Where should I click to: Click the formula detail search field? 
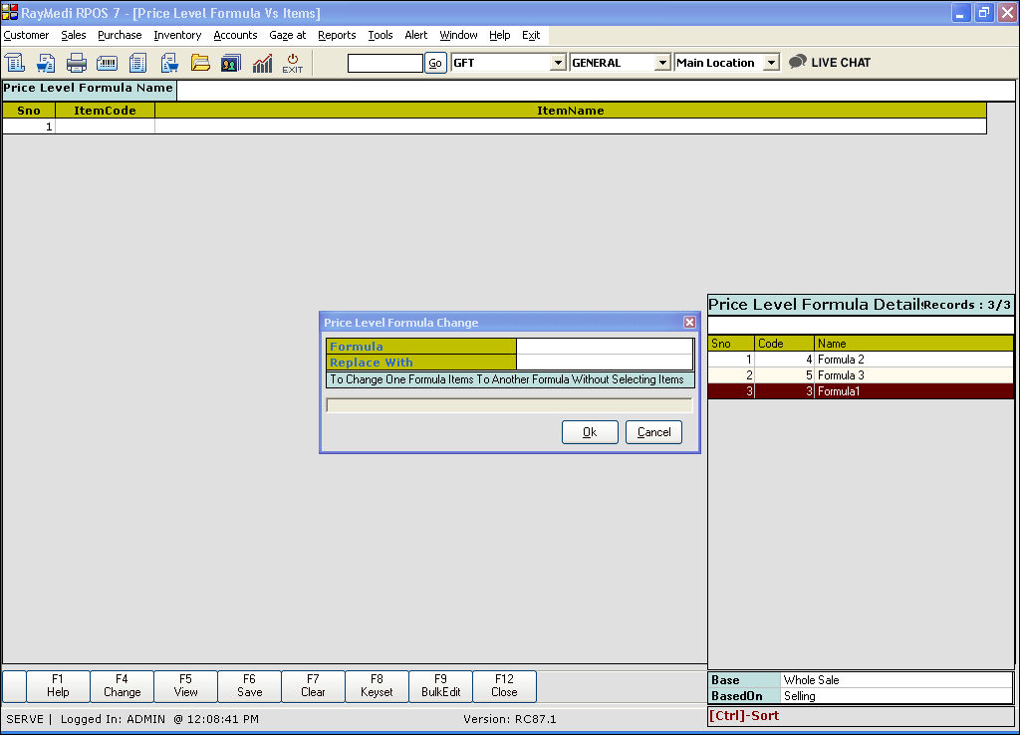[861, 326]
